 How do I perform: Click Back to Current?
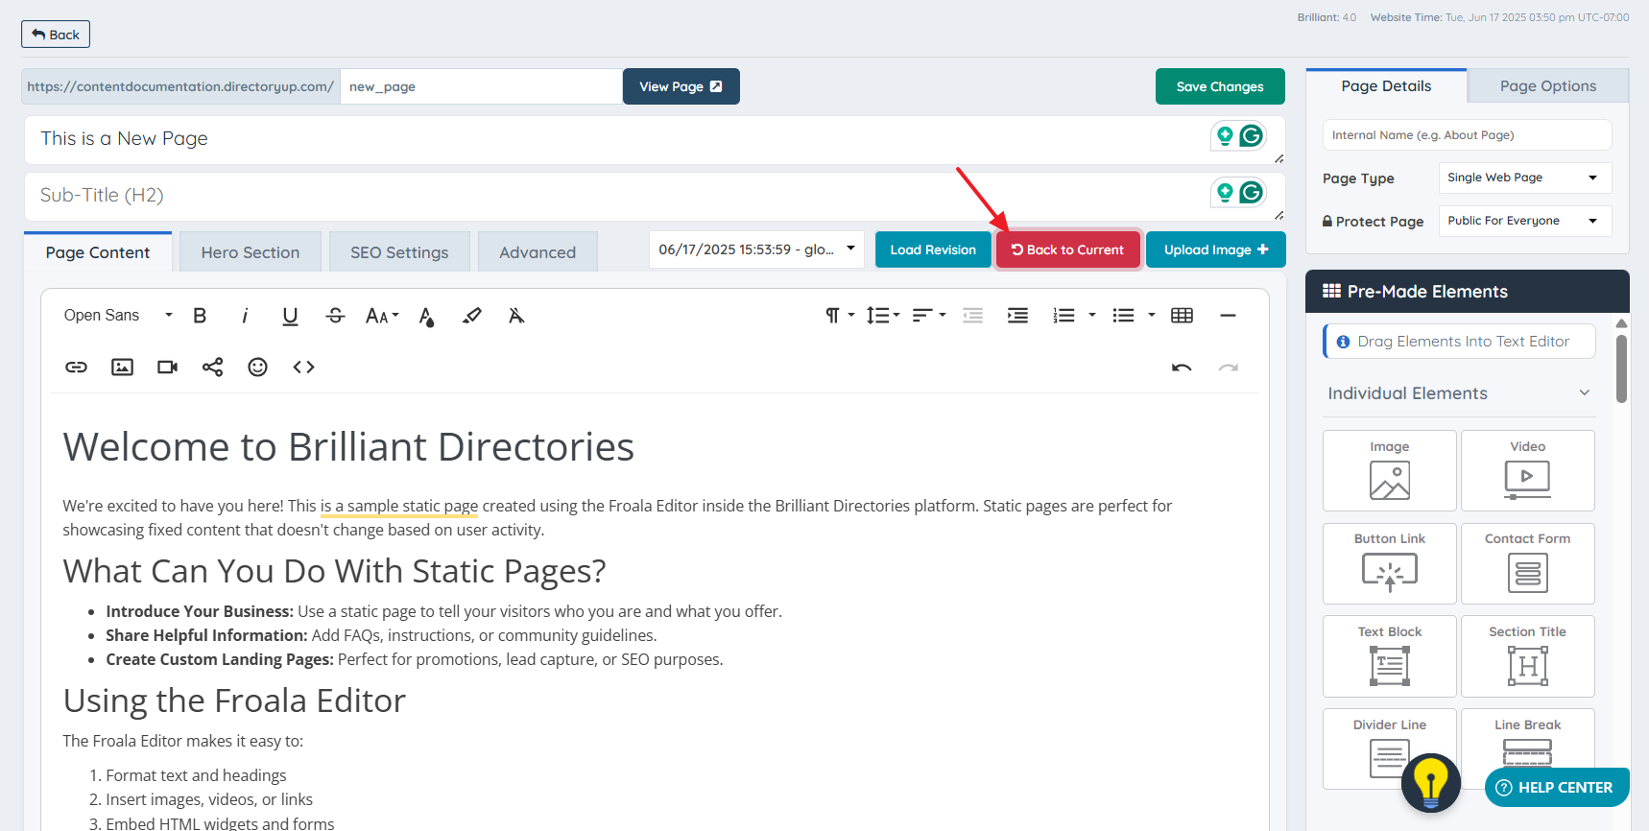click(x=1067, y=249)
